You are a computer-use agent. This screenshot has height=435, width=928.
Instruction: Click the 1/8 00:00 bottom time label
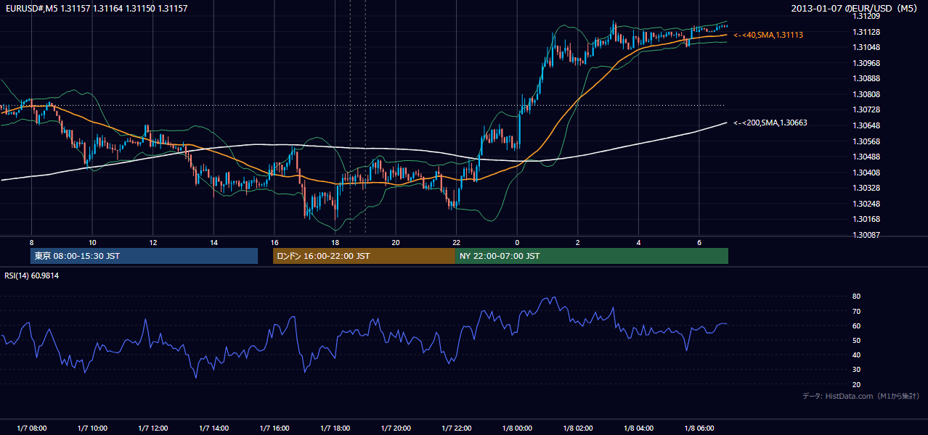pyautogui.click(x=517, y=428)
